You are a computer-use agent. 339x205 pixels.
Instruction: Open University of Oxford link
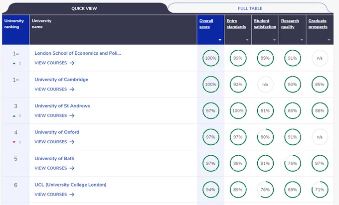click(57, 132)
